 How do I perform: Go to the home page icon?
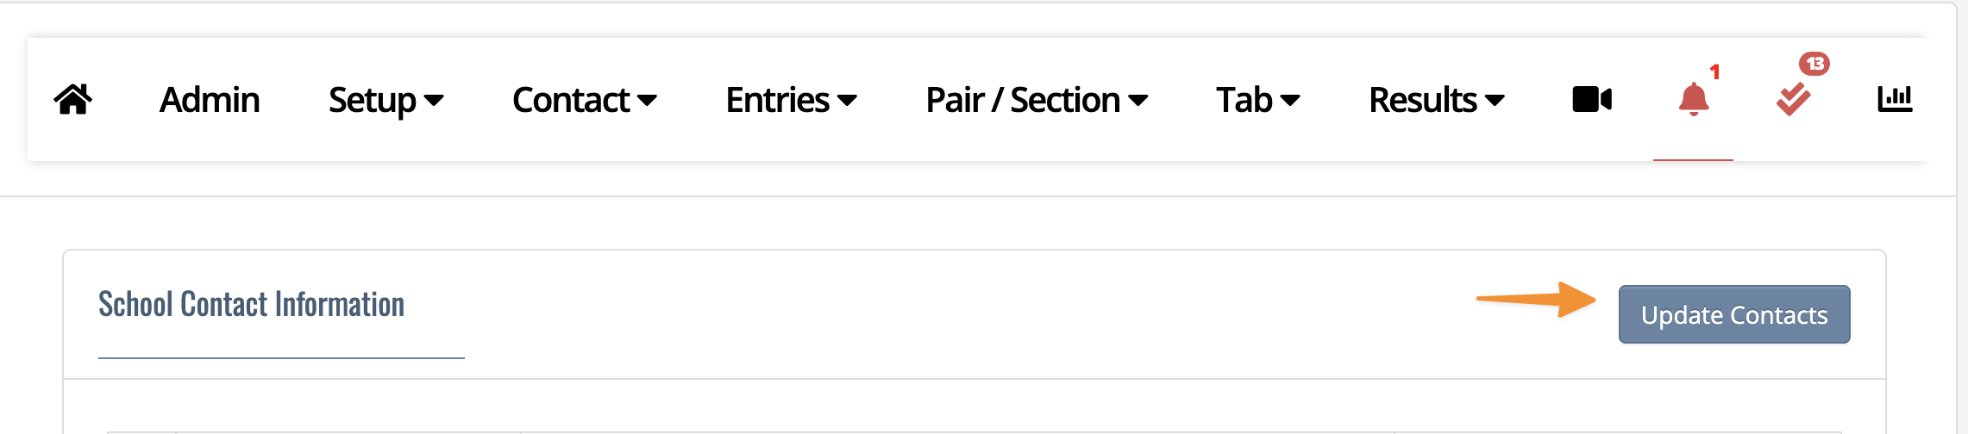click(x=73, y=100)
